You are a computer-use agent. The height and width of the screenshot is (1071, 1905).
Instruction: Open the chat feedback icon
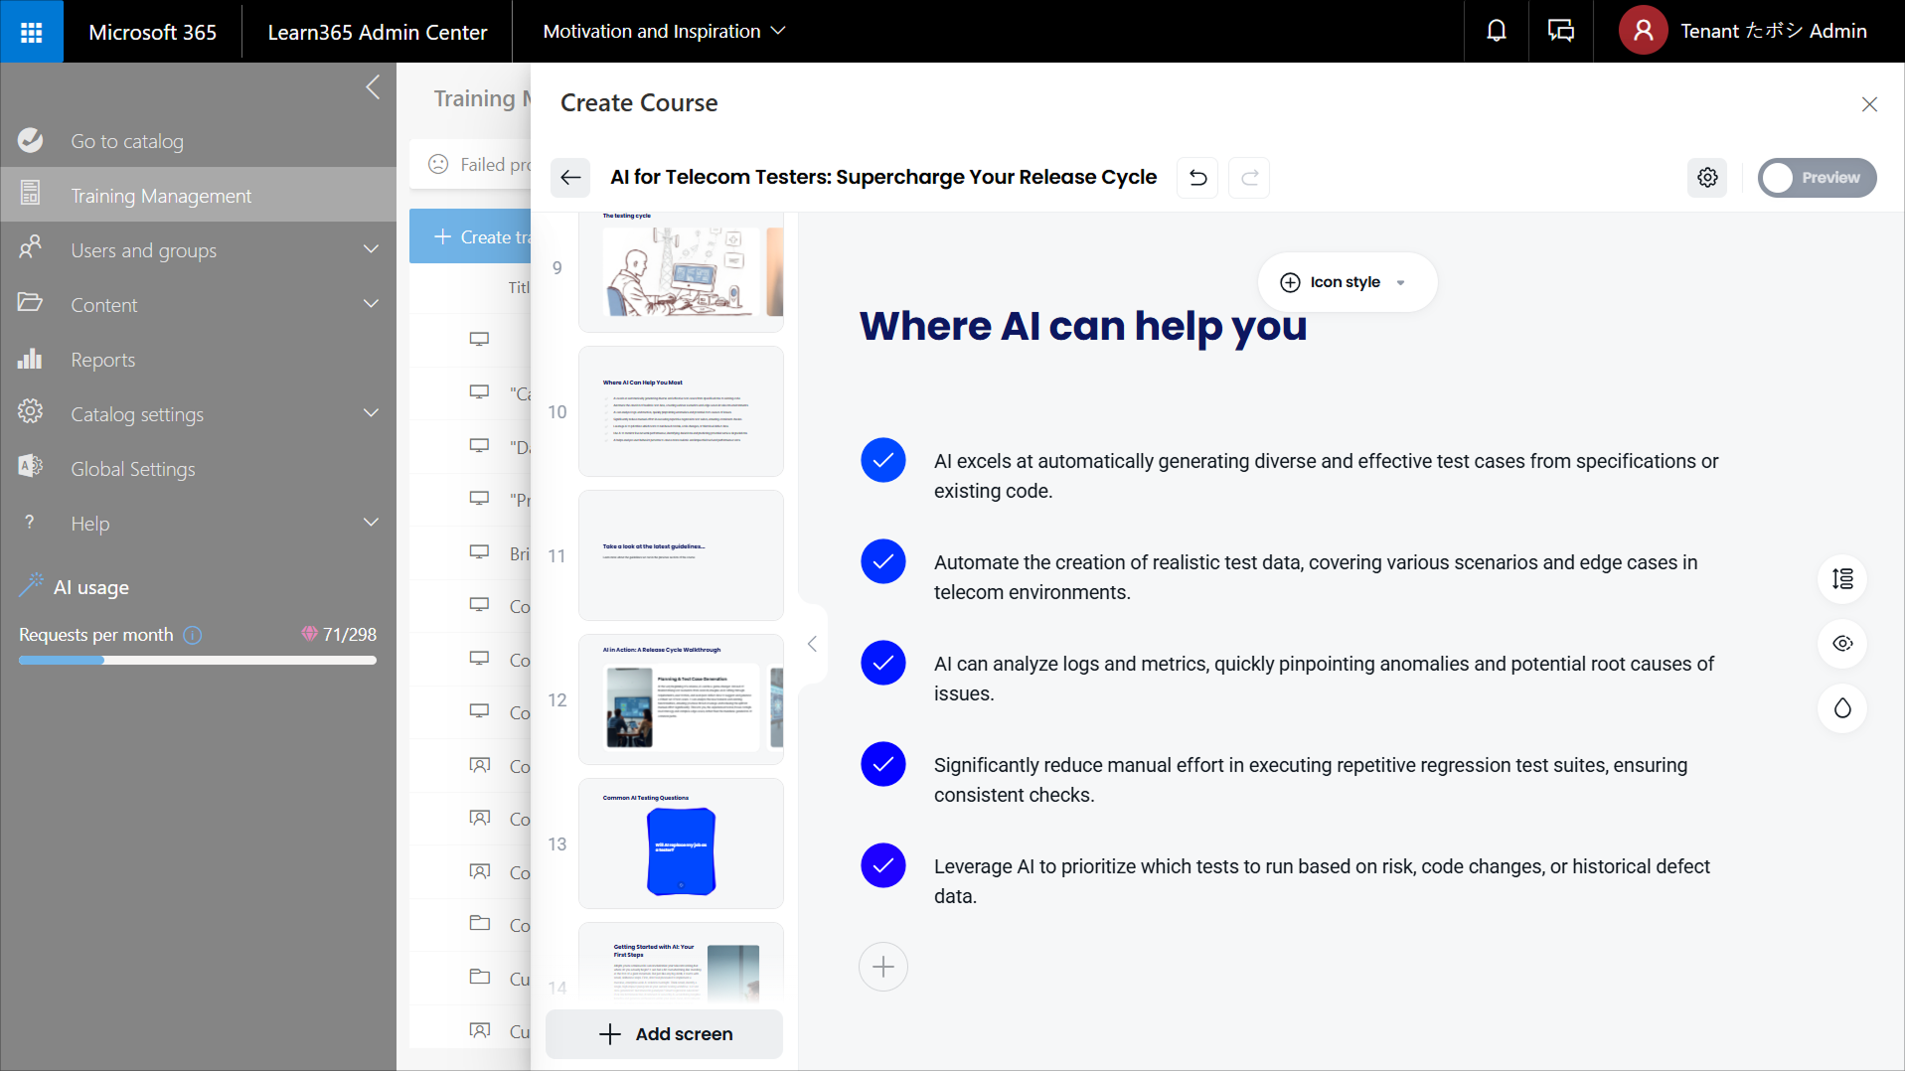coord(1560,31)
